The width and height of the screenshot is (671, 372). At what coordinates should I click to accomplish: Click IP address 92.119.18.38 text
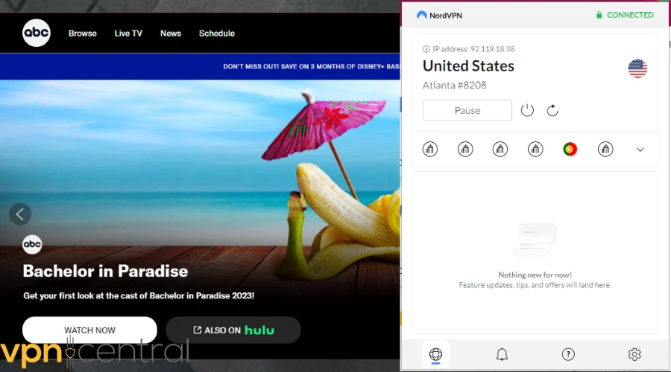tap(473, 49)
